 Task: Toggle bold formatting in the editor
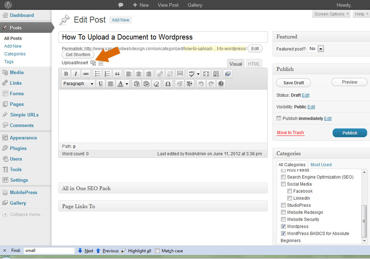66,74
